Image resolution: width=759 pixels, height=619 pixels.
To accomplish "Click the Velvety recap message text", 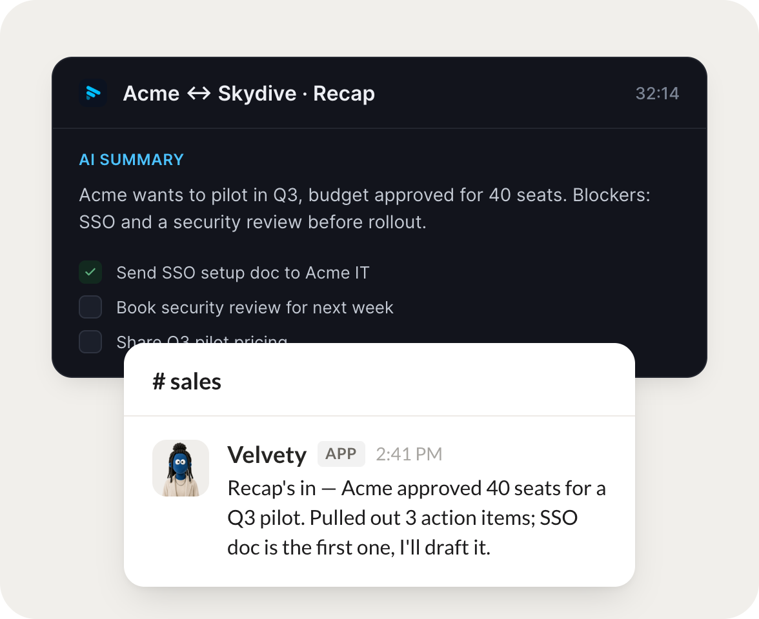I will coord(417,518).
